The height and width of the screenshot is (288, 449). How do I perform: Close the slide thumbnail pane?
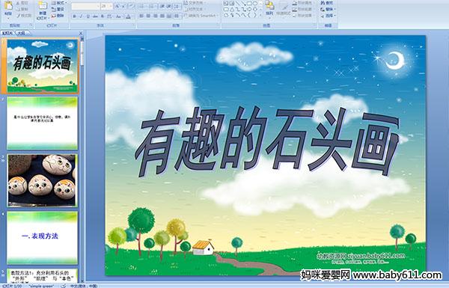(81, 33)
